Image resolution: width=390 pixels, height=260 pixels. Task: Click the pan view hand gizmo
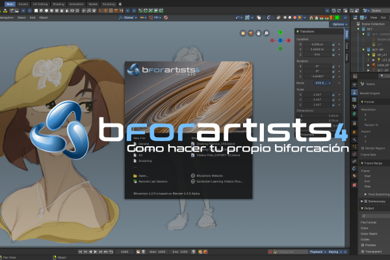259,33
